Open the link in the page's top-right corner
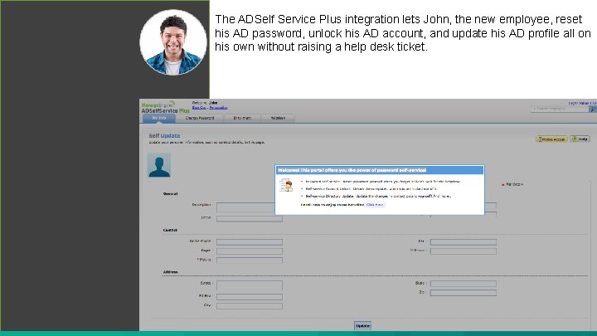This screenshot has width=597, height=336. click(583, 103)
